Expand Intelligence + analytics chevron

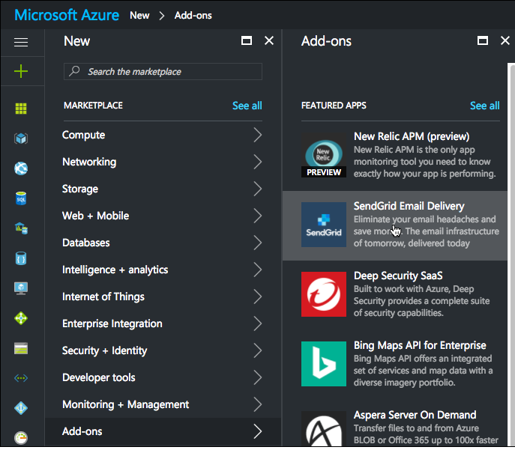click(258, 270)
